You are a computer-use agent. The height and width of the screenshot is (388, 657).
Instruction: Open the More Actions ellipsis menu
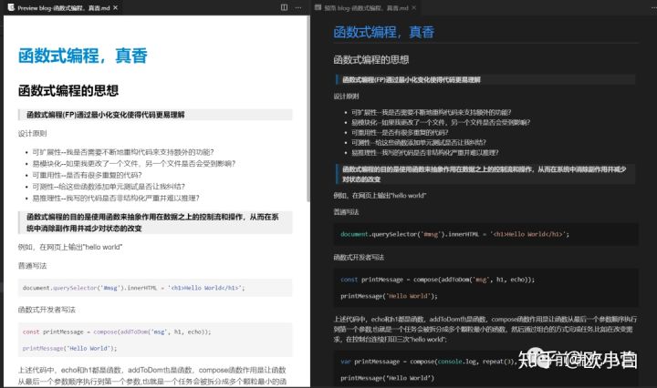click(298, 7)
